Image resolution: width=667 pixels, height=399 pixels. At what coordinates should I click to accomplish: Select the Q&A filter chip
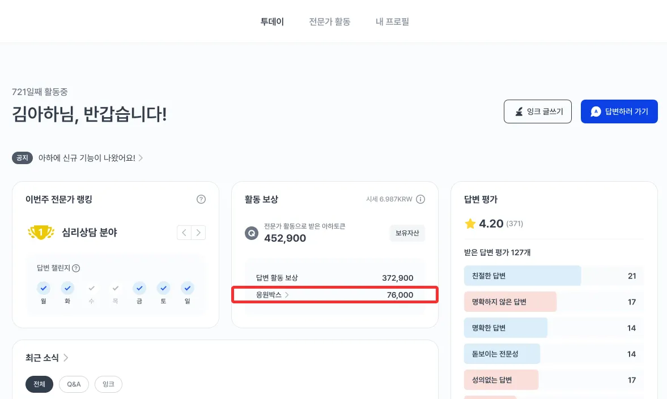[x=74, y=384]
